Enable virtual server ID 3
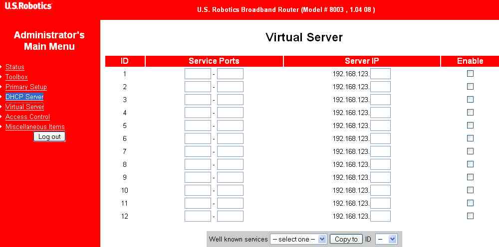 click(470, 100)
